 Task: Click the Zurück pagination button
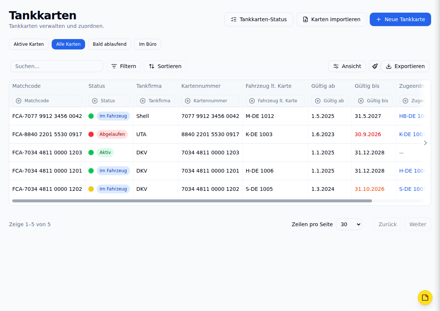(388, 224)
